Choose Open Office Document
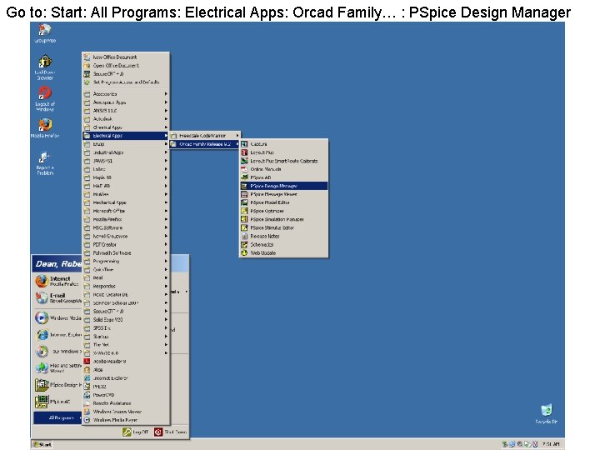Image resolution: width=600 pixels, height=450 pixels. coord(126,66)
